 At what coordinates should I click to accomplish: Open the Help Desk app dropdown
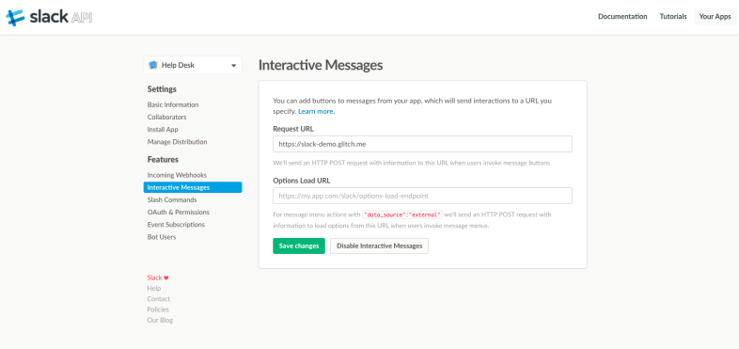pos(193,65)
